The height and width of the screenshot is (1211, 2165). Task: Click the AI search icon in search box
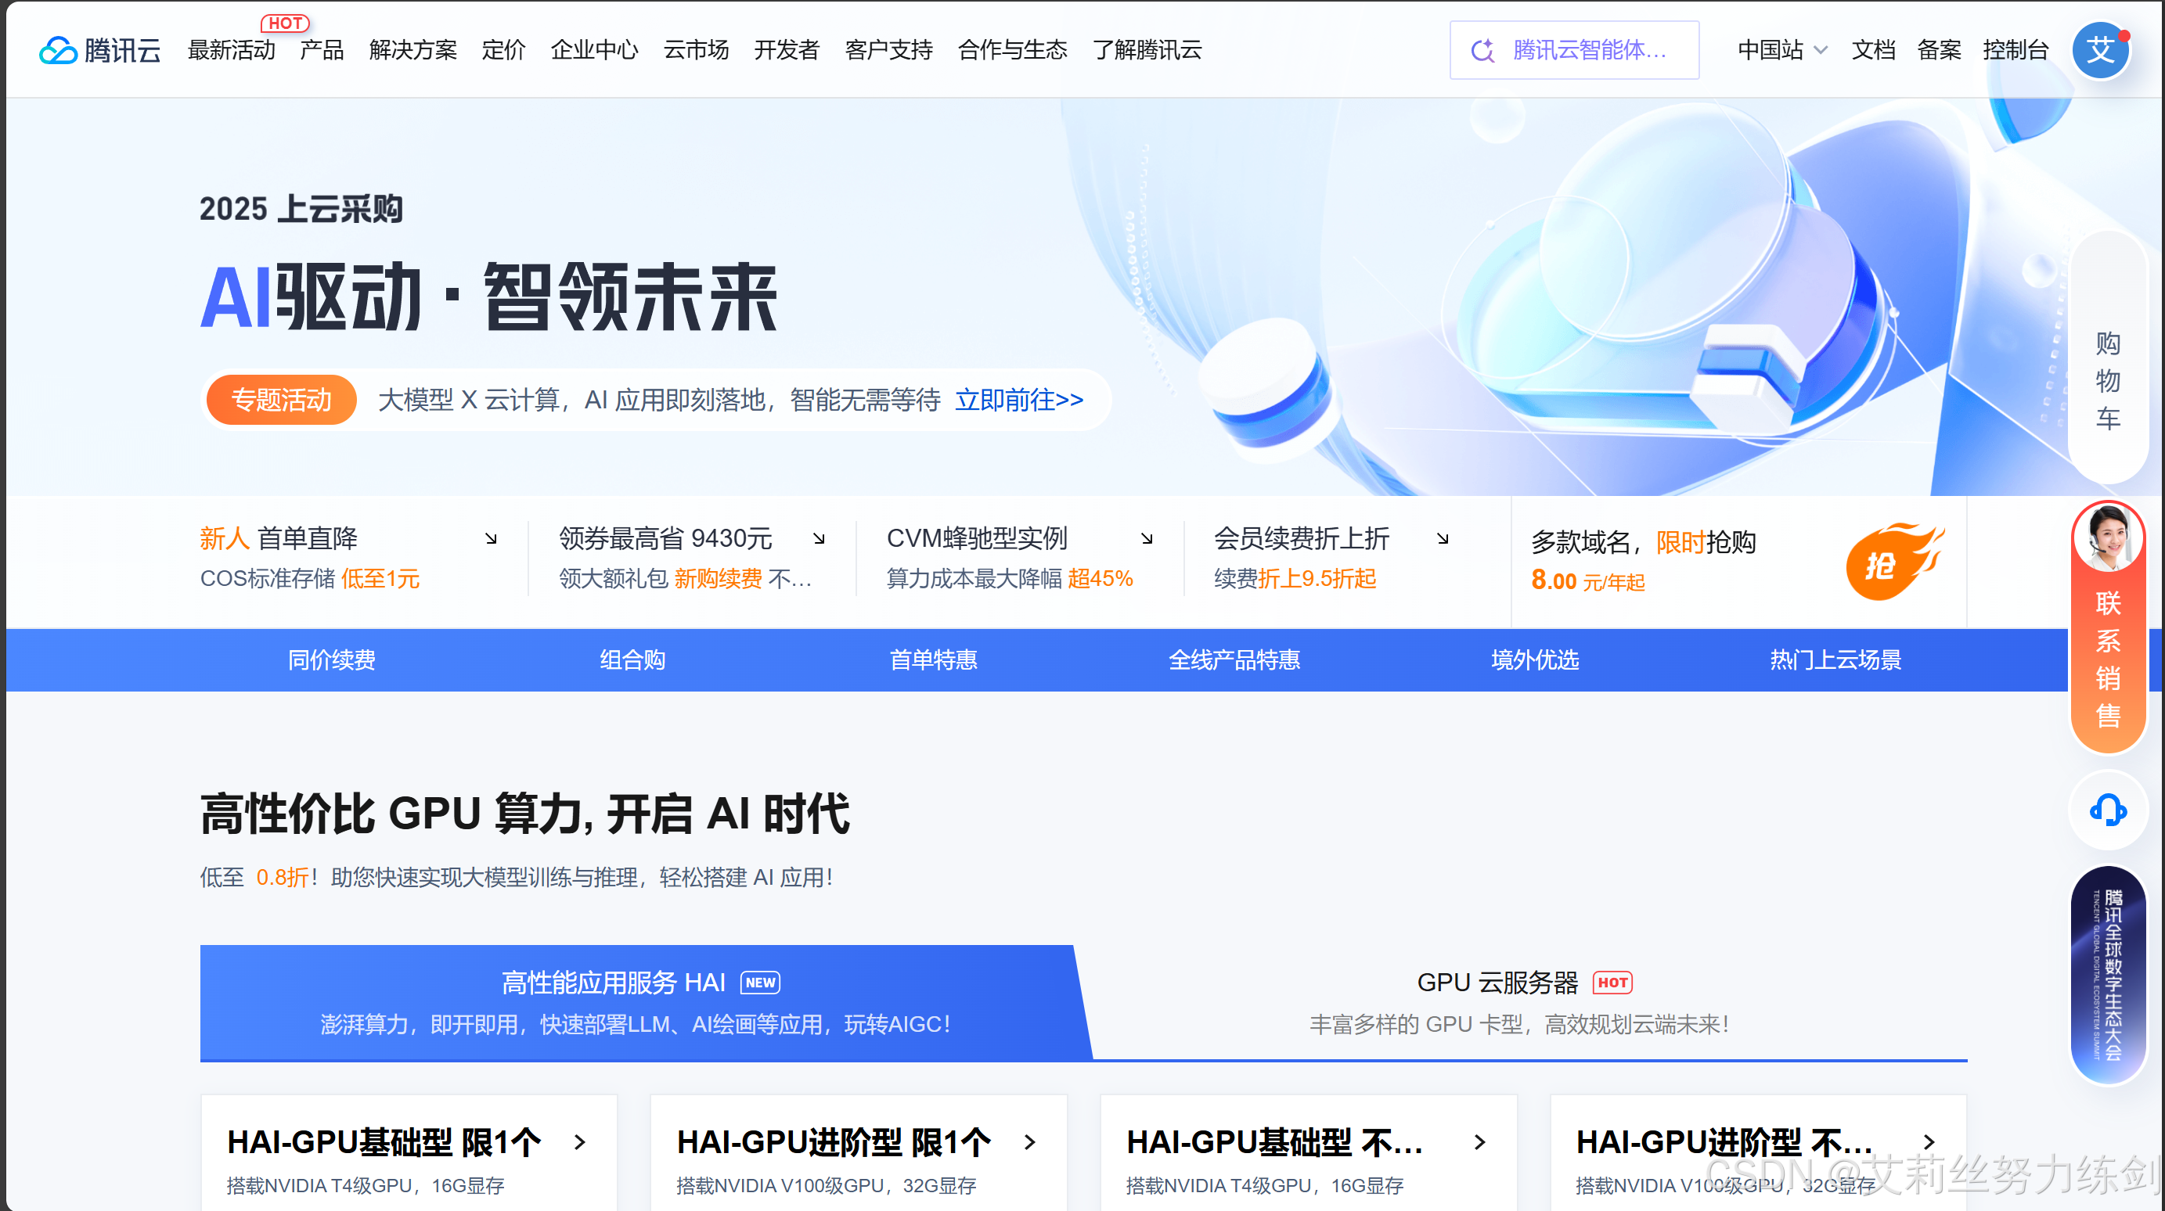coord(1482,50)
